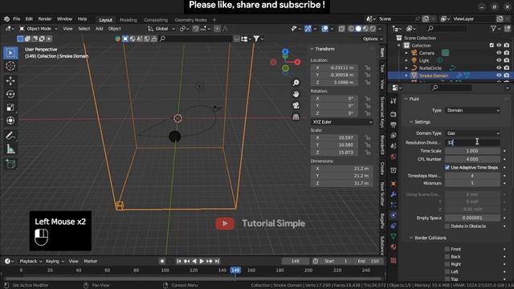The image size is (514, 289).
Task: Enable Delete in Obstacle checkbox
Action: coord(447,226)
